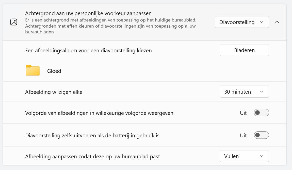The image size is (292, 170).
Task: Open the Diavoorstelling background type dropdown
Action: tap(241, 22)
